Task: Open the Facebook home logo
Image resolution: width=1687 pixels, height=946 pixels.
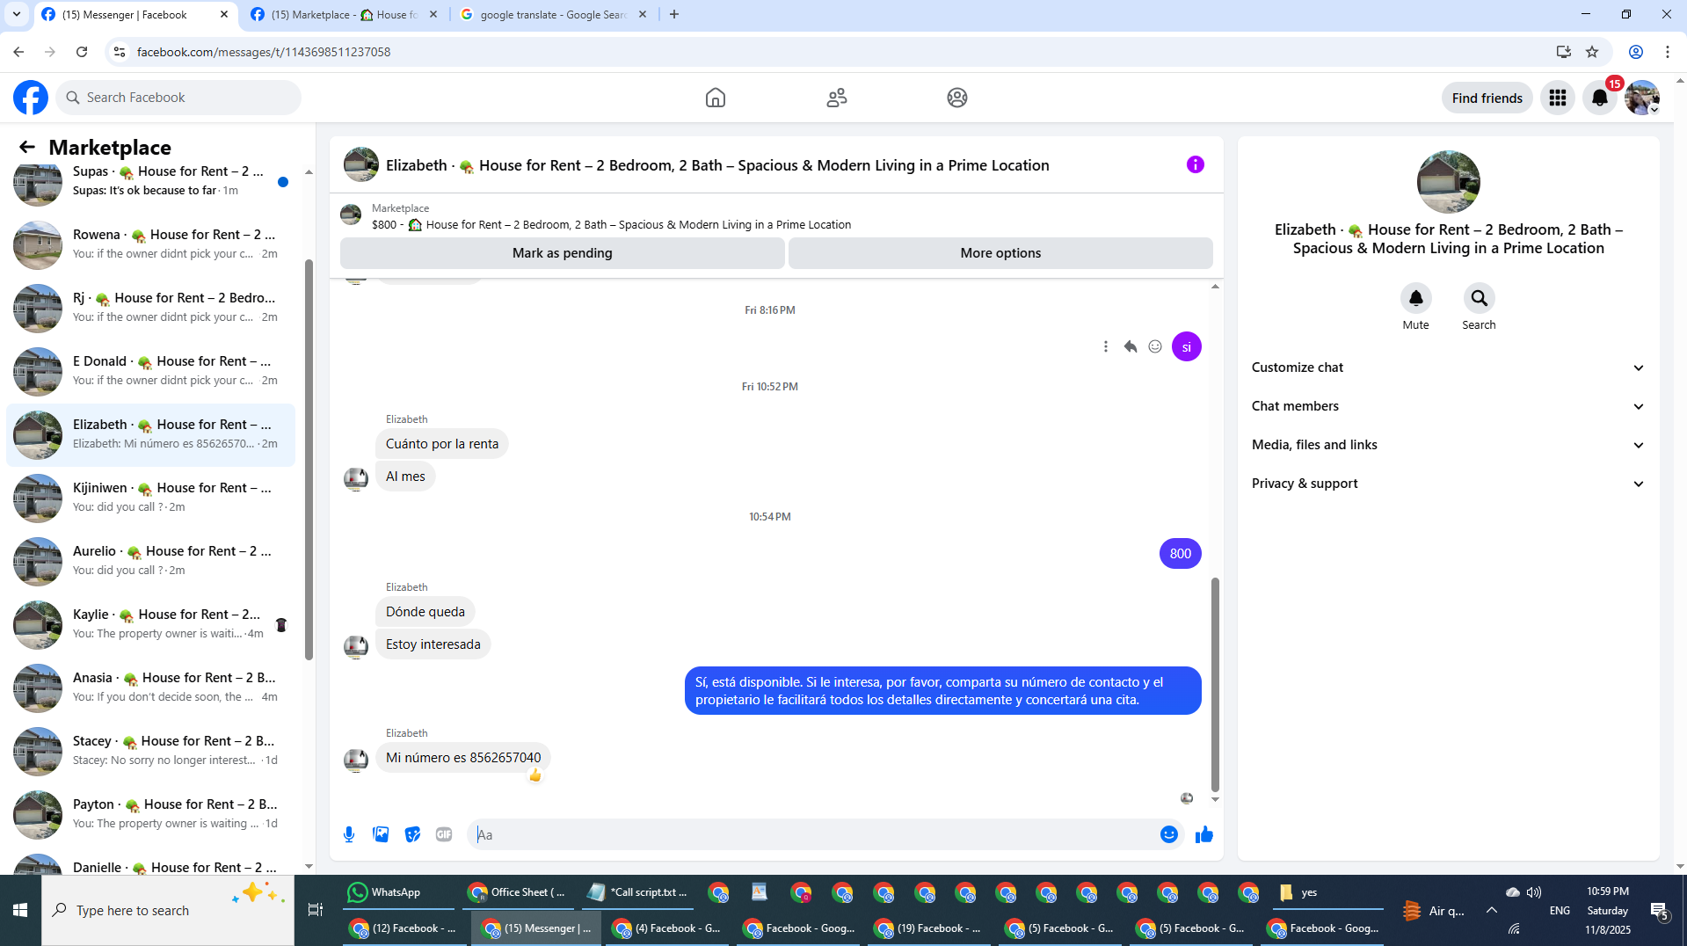Action: [31, 98]
